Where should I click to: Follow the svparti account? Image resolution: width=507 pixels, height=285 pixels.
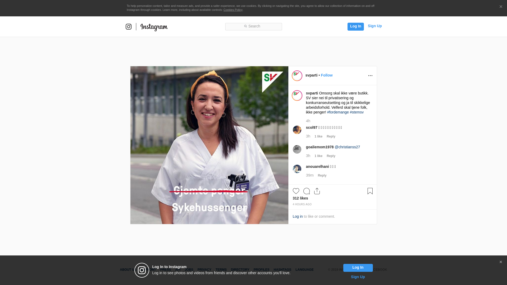[327, 75]
